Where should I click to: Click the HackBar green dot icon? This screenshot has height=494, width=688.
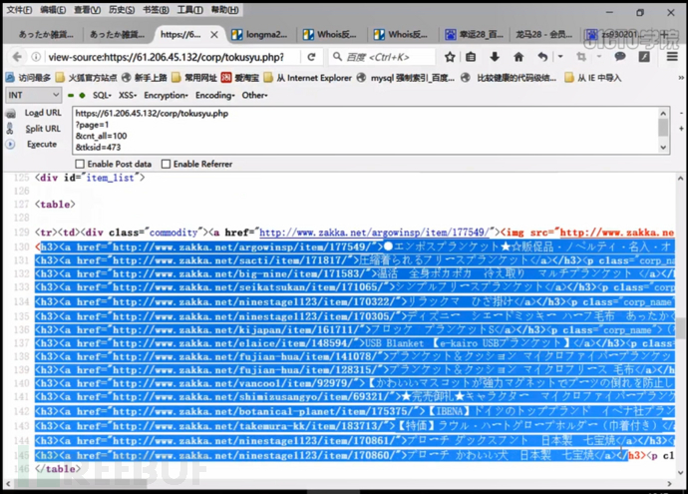(82, 95)
